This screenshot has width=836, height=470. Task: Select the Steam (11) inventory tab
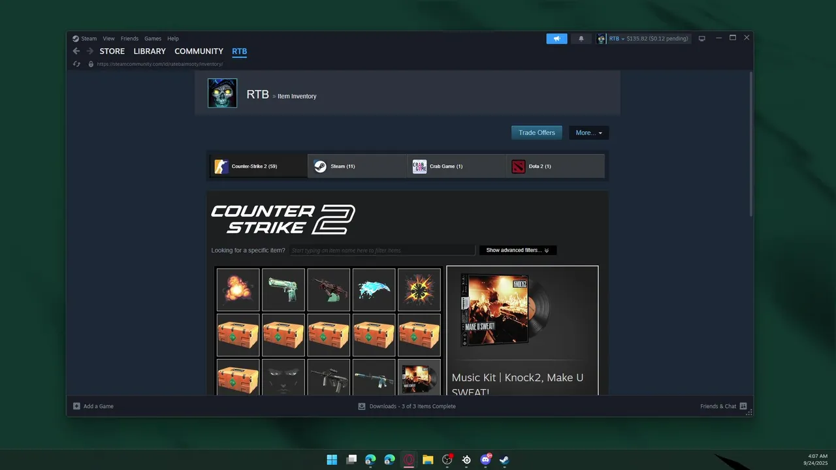[x=357, y=166]
